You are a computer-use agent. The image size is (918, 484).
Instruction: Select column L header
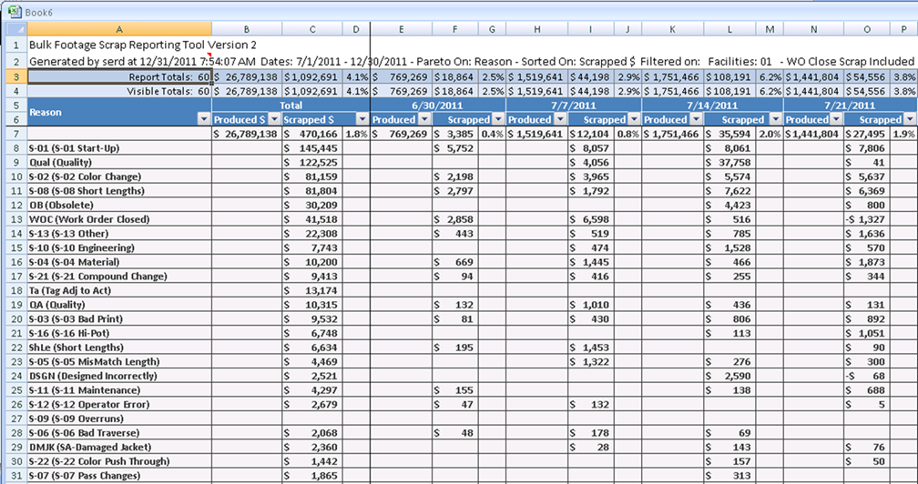[x=729, y=29]
